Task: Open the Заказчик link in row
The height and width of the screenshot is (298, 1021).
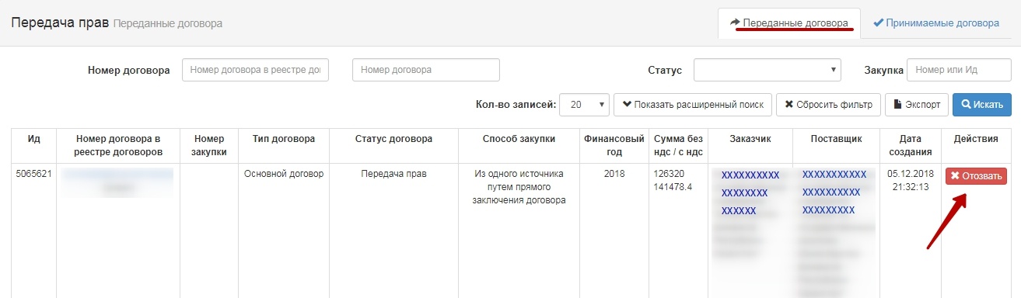Action: click(x=750, y=192)
